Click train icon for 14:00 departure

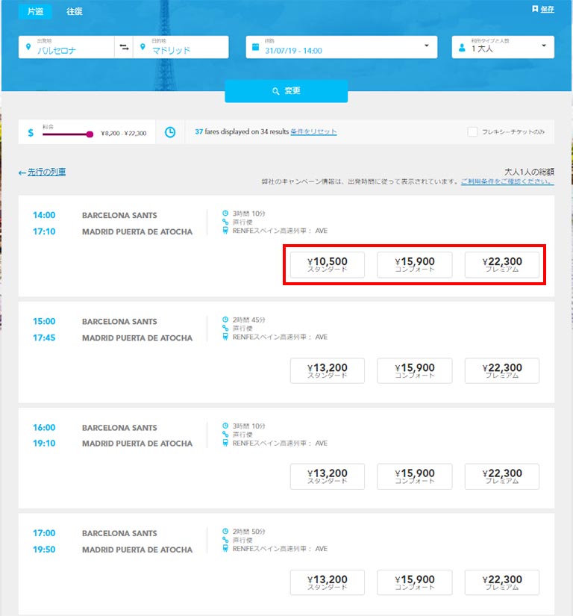coord(225,231)
